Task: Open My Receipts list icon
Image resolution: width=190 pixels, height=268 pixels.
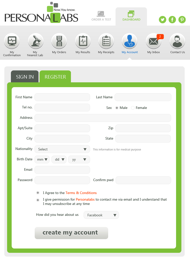Action: pos(106,41)
